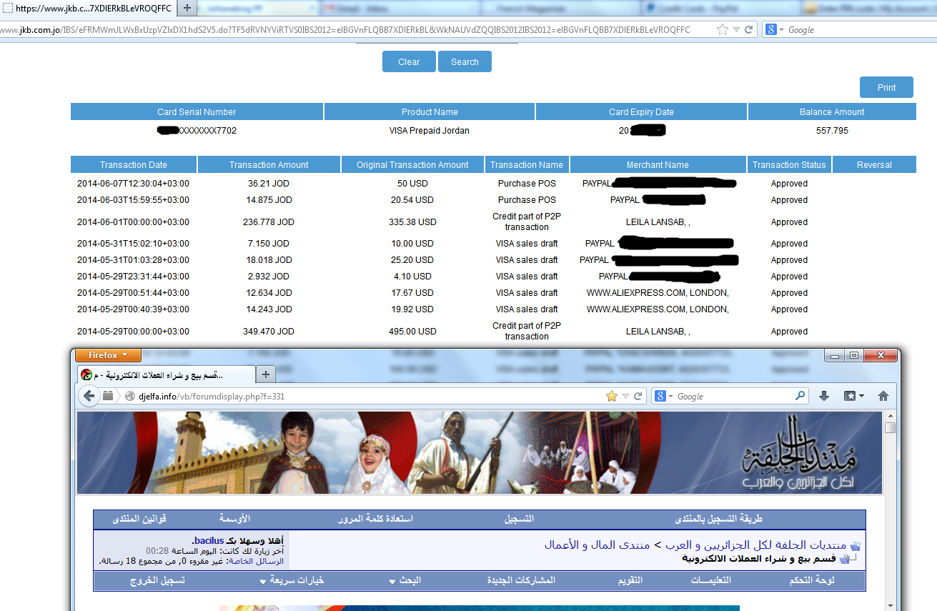The height and width of the screenshot is (611, 937).
Task: Switch to the djelfa forum tab
Action: (x=164, y=375)
